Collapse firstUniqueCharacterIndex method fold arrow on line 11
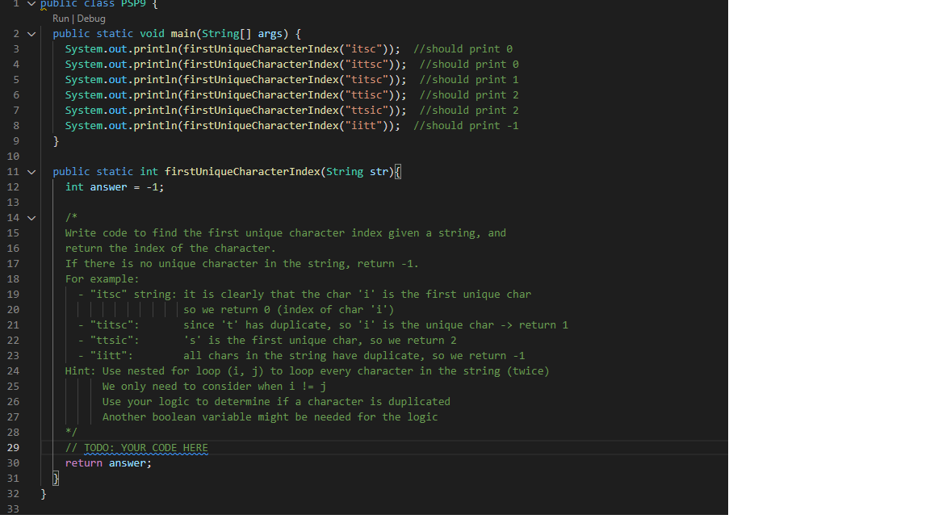The image size is (930, 523). coord(32,172)
